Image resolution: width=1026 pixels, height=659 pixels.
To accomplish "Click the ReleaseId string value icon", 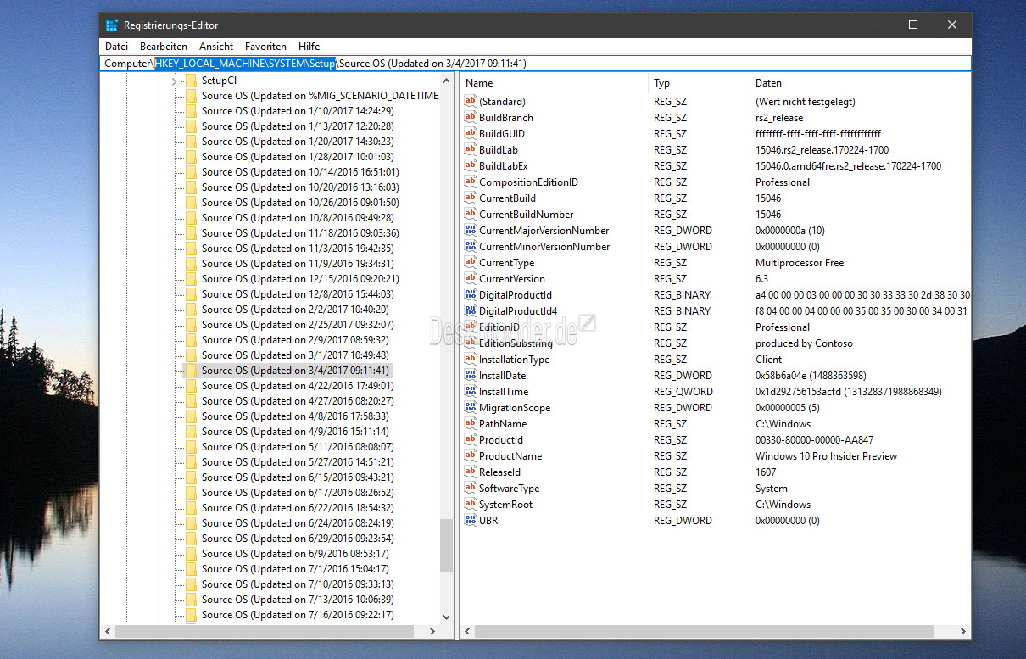I will (471, 472).
